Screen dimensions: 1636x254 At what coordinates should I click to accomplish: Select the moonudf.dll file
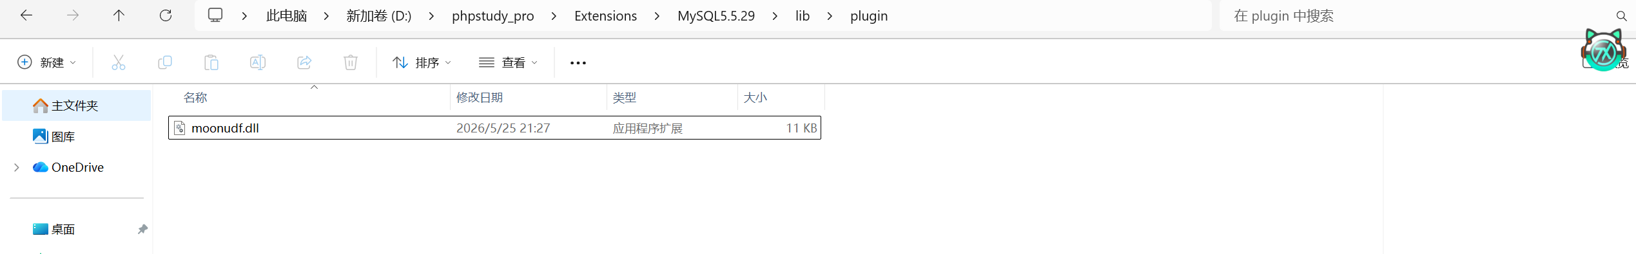[494, 128]
